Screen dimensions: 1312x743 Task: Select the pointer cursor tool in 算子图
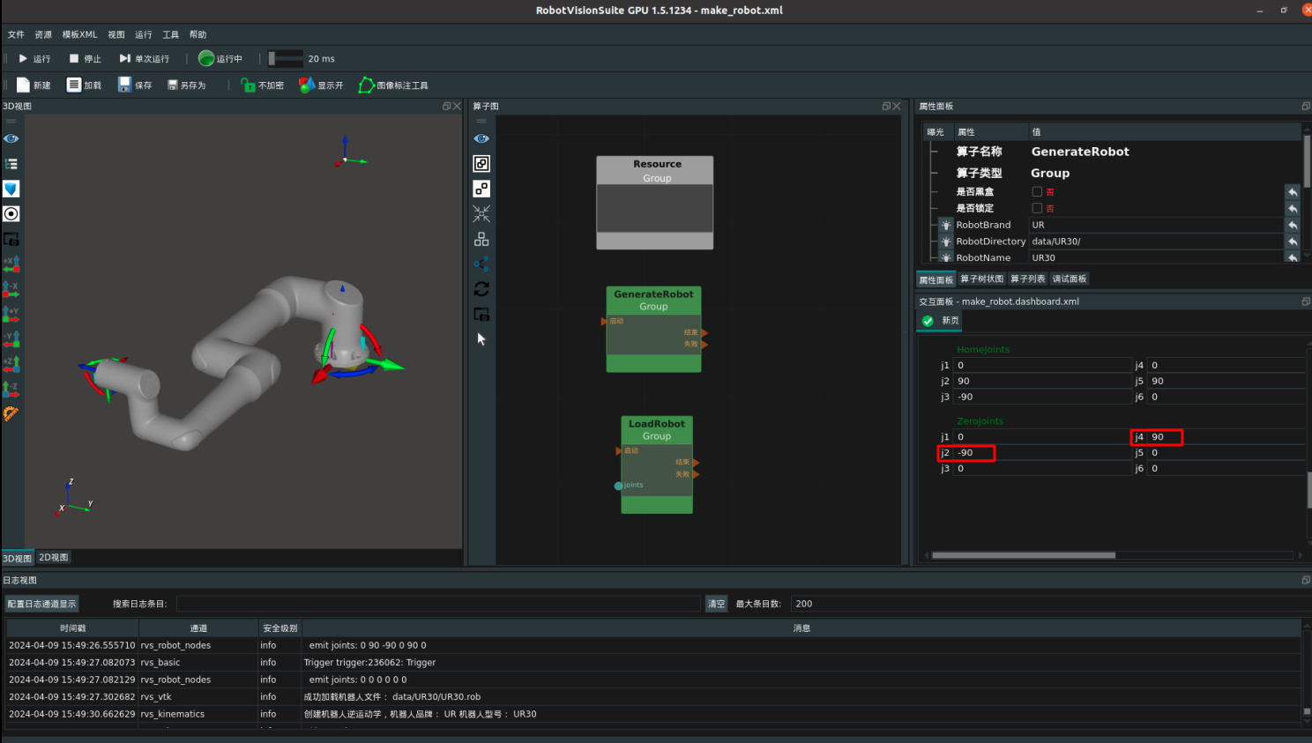click(x=481, y=339)
